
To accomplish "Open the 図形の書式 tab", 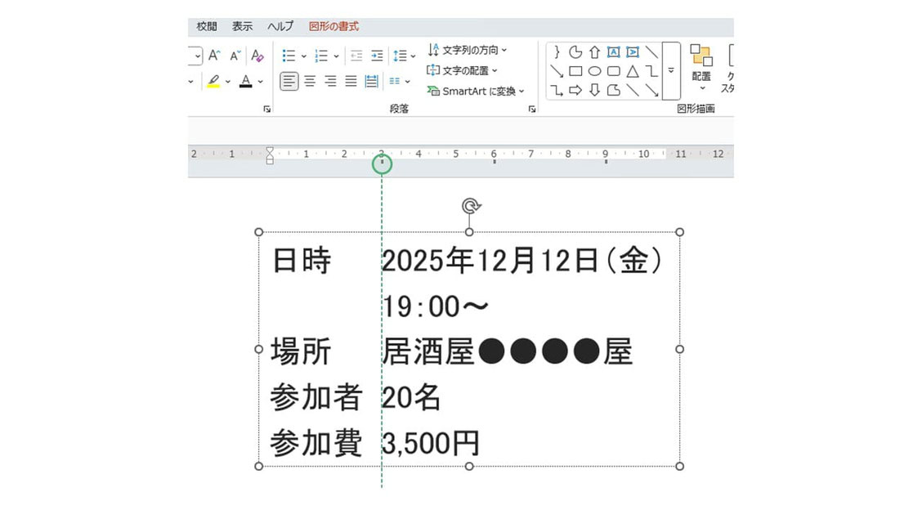I will pos(333,26).
